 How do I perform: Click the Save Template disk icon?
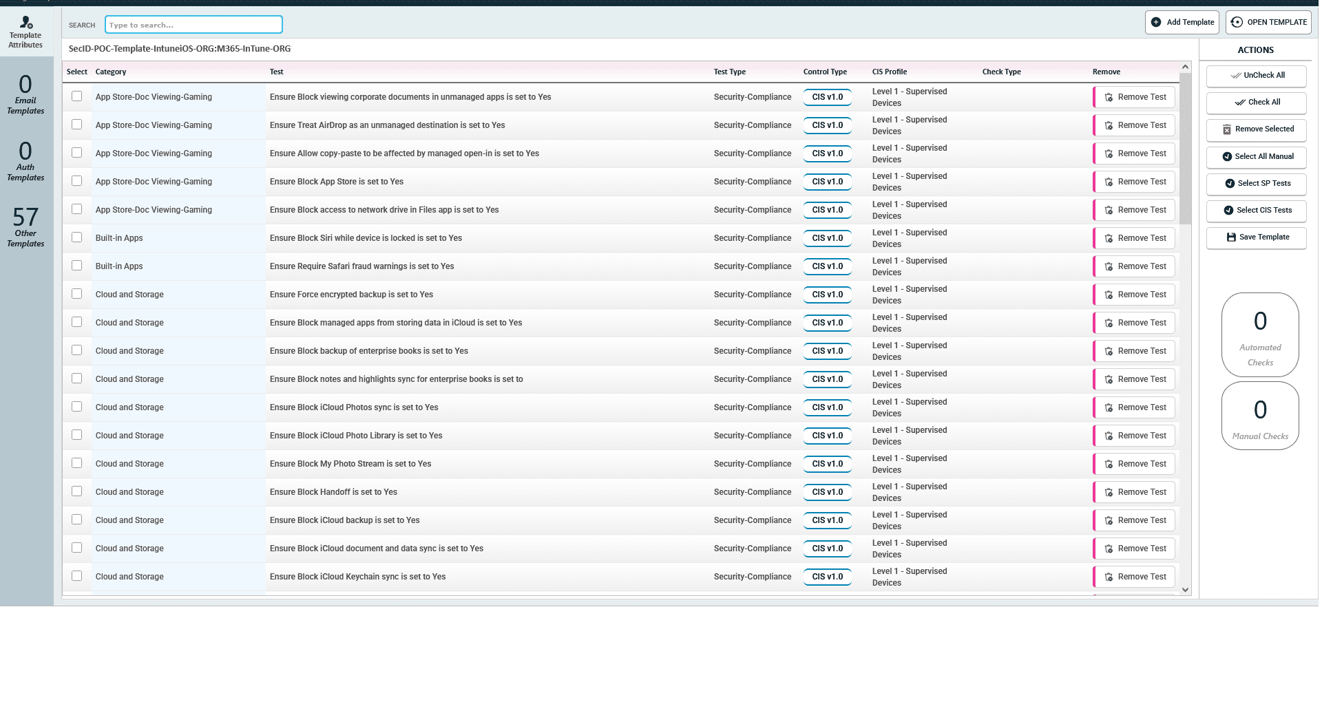1231,237
